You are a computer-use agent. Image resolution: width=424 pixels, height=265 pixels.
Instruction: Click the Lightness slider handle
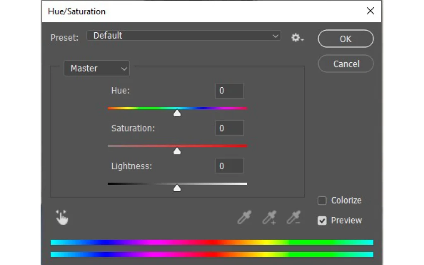point(177,188)
